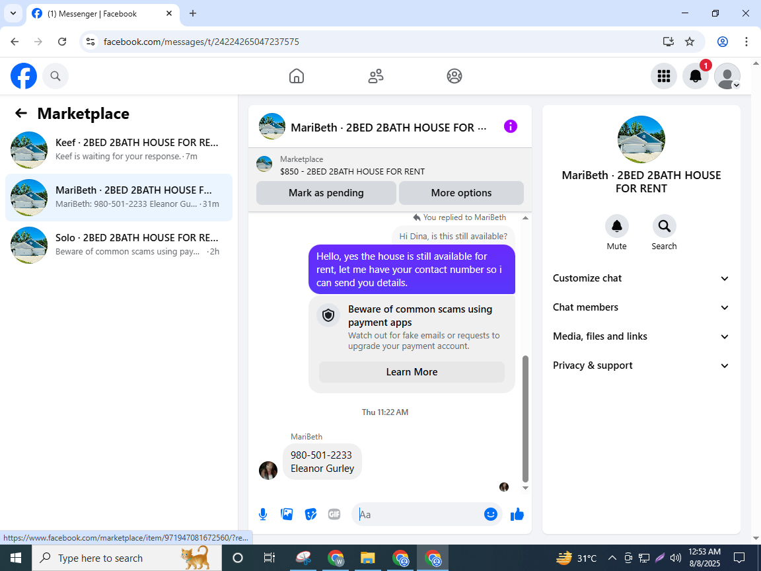The width and height of the screenshot is (761, 571).
Task: Open a new browser tab
Action: [x=193, y=14]
